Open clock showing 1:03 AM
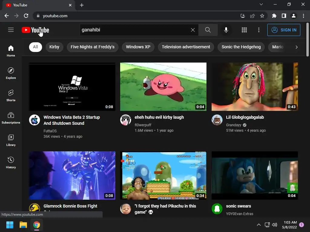Screen dimensions: 310x232 pyautogui.click(x=289, y=225)
